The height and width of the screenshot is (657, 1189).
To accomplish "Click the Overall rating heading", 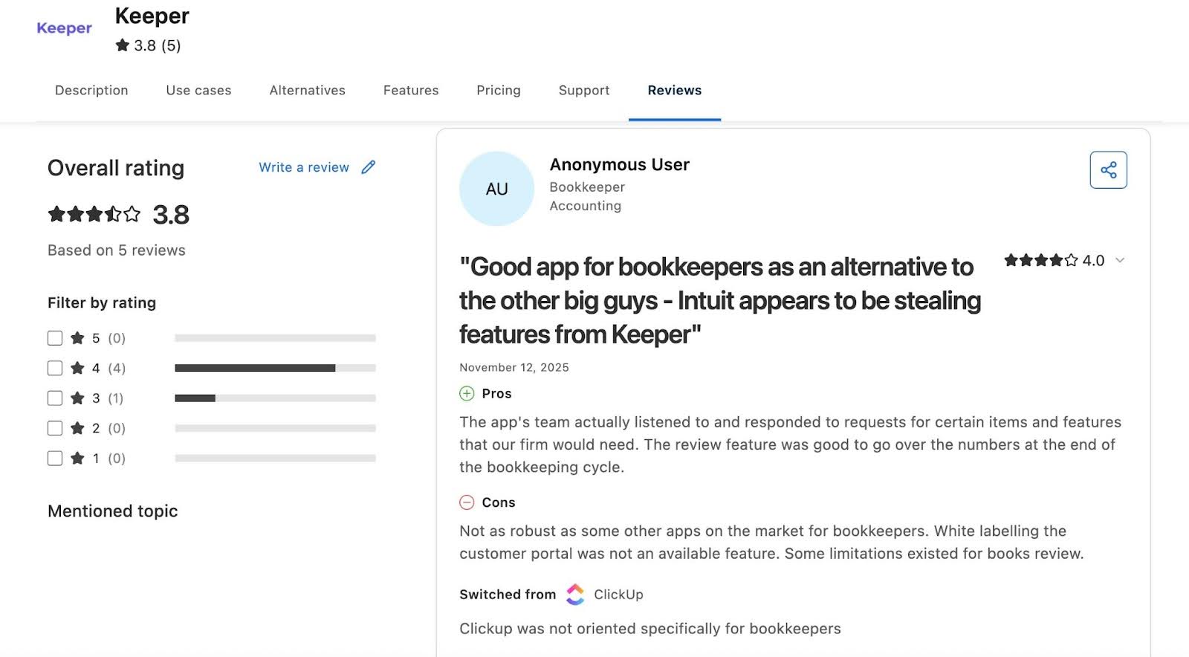I will 116,168.
